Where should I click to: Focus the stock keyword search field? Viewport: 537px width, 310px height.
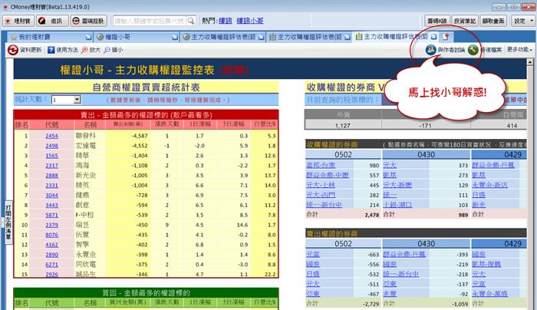point(150,21)
